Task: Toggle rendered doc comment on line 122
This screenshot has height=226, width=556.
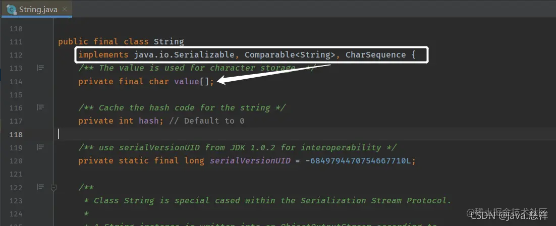Action: (40, 187)
